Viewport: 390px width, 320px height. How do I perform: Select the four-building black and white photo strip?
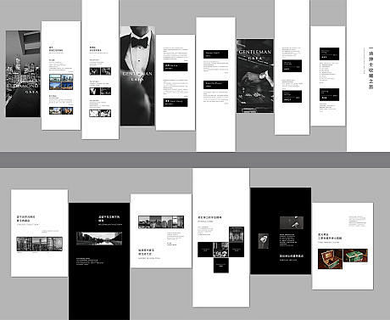click(x=161, y=222)
